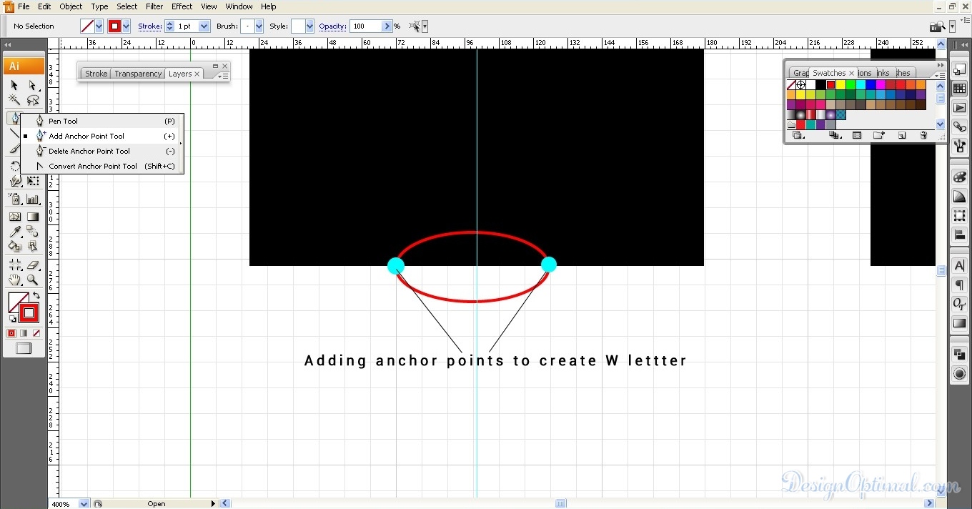Select the Live Paint Selection tool
Viewport: 972px width, 509px height.
pos(33,247)
